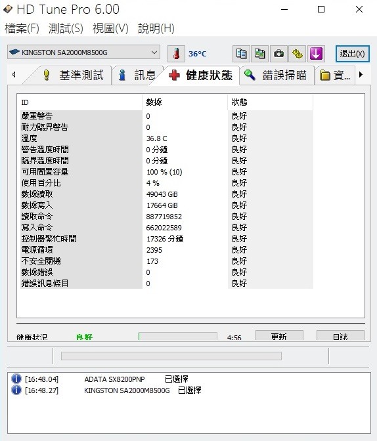The width and height of the screenshot is (377, 441).
Task: Select the 嚴重警告 row
Action: [x=167, y=116]
